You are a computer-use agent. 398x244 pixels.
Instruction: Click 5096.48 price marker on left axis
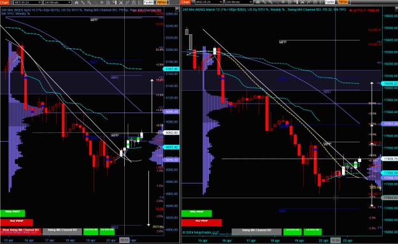click(171, 112)
